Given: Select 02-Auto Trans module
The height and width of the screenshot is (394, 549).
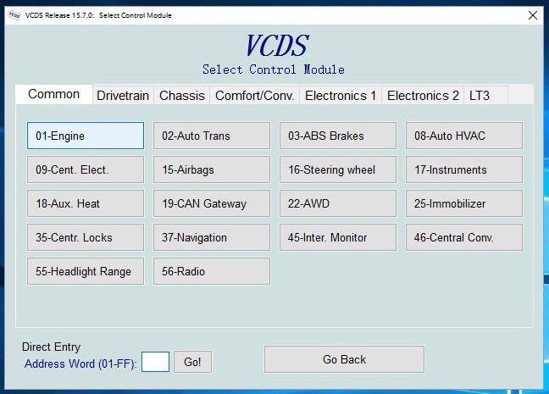Looking at the screenshot, I should click(x=212, y=136).
